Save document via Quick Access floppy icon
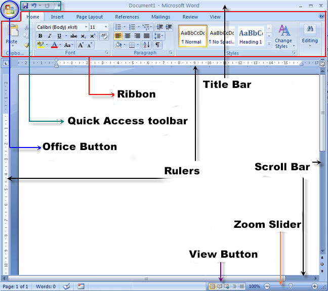This screenshot has height=291, width=328. (25, 6)
